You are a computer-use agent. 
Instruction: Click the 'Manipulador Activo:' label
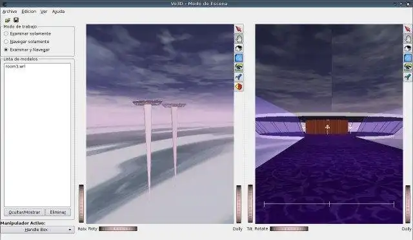(x=23, y=223)
